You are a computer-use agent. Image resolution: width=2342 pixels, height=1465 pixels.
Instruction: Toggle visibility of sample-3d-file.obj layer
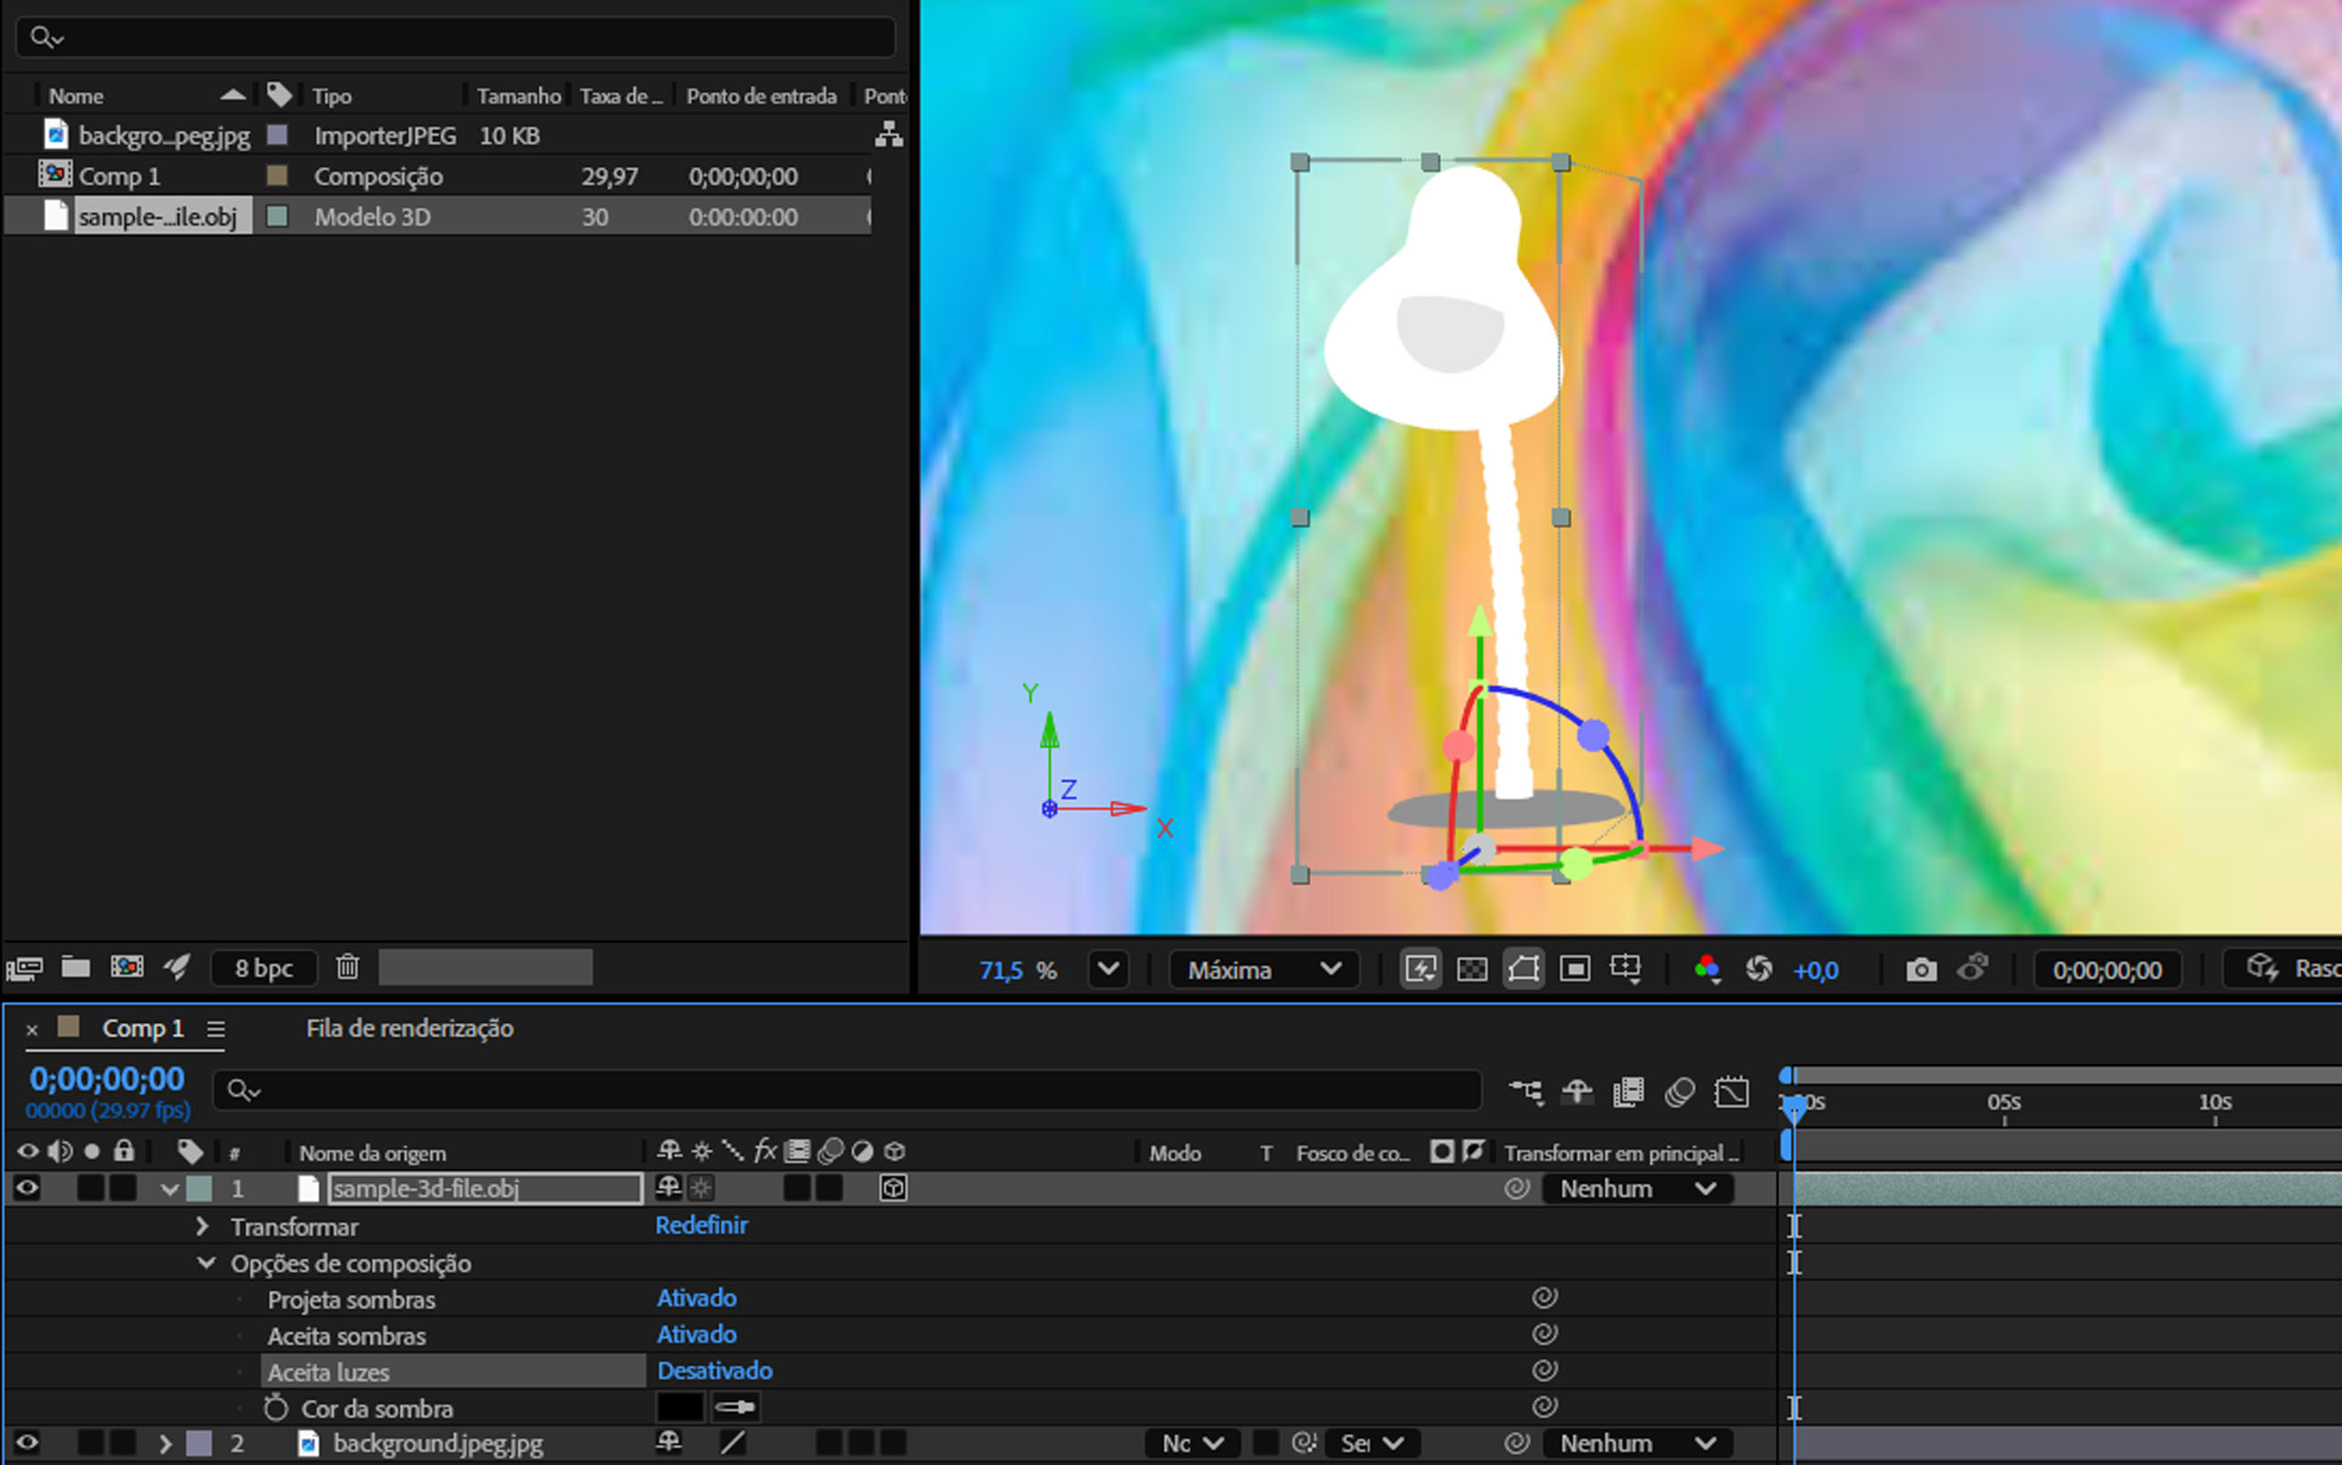tap(27, 1188)
